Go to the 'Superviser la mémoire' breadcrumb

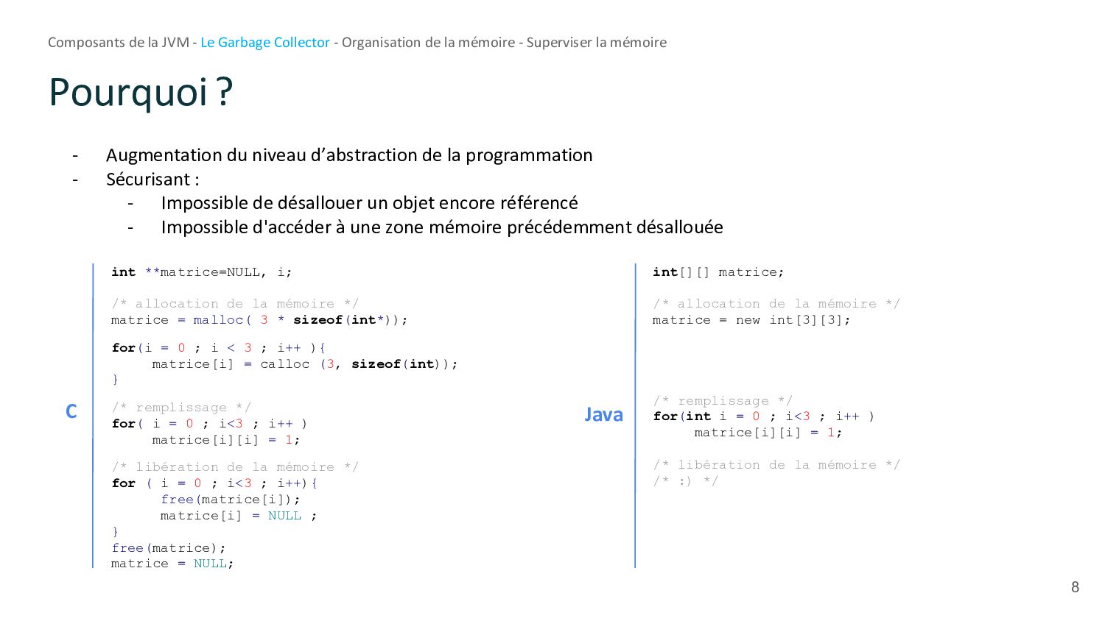tap(596, 43)
